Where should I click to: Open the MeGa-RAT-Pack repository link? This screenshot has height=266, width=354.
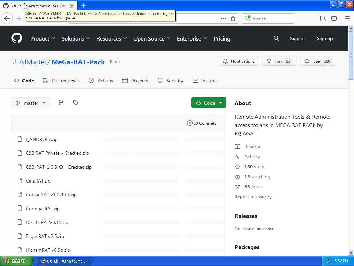pyautogui.click(x=78, y=62)
